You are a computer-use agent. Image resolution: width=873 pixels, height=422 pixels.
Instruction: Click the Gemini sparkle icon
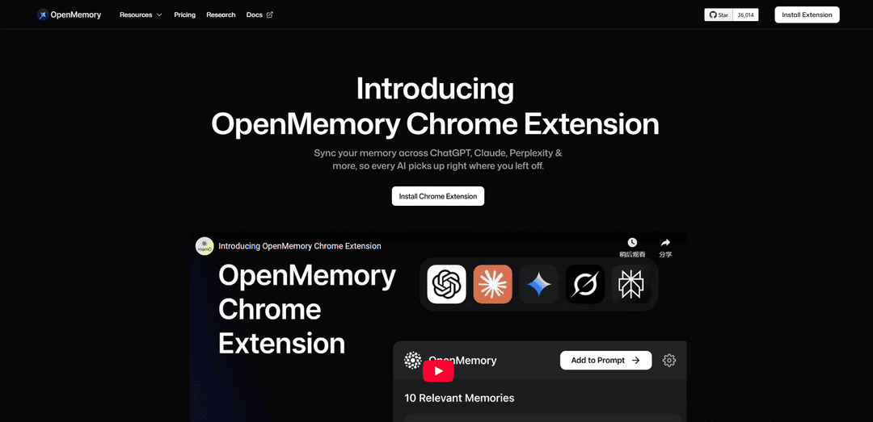pyautogui.click(x=539, y=284)
